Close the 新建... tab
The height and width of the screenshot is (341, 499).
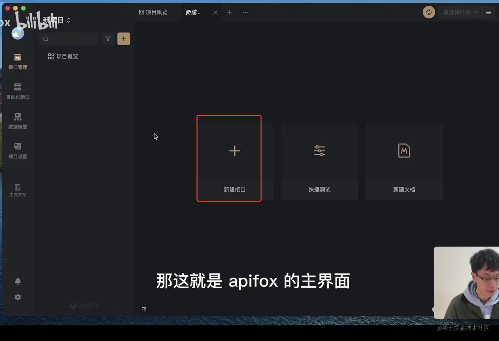tap(216, 13)
